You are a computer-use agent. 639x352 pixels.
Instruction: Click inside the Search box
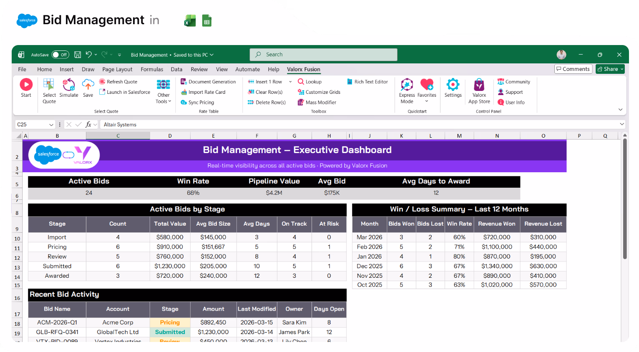(323, 54)
